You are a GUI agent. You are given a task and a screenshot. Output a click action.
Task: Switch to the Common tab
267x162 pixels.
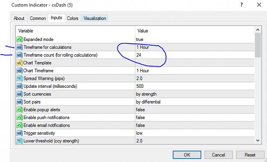click(38, 18)
